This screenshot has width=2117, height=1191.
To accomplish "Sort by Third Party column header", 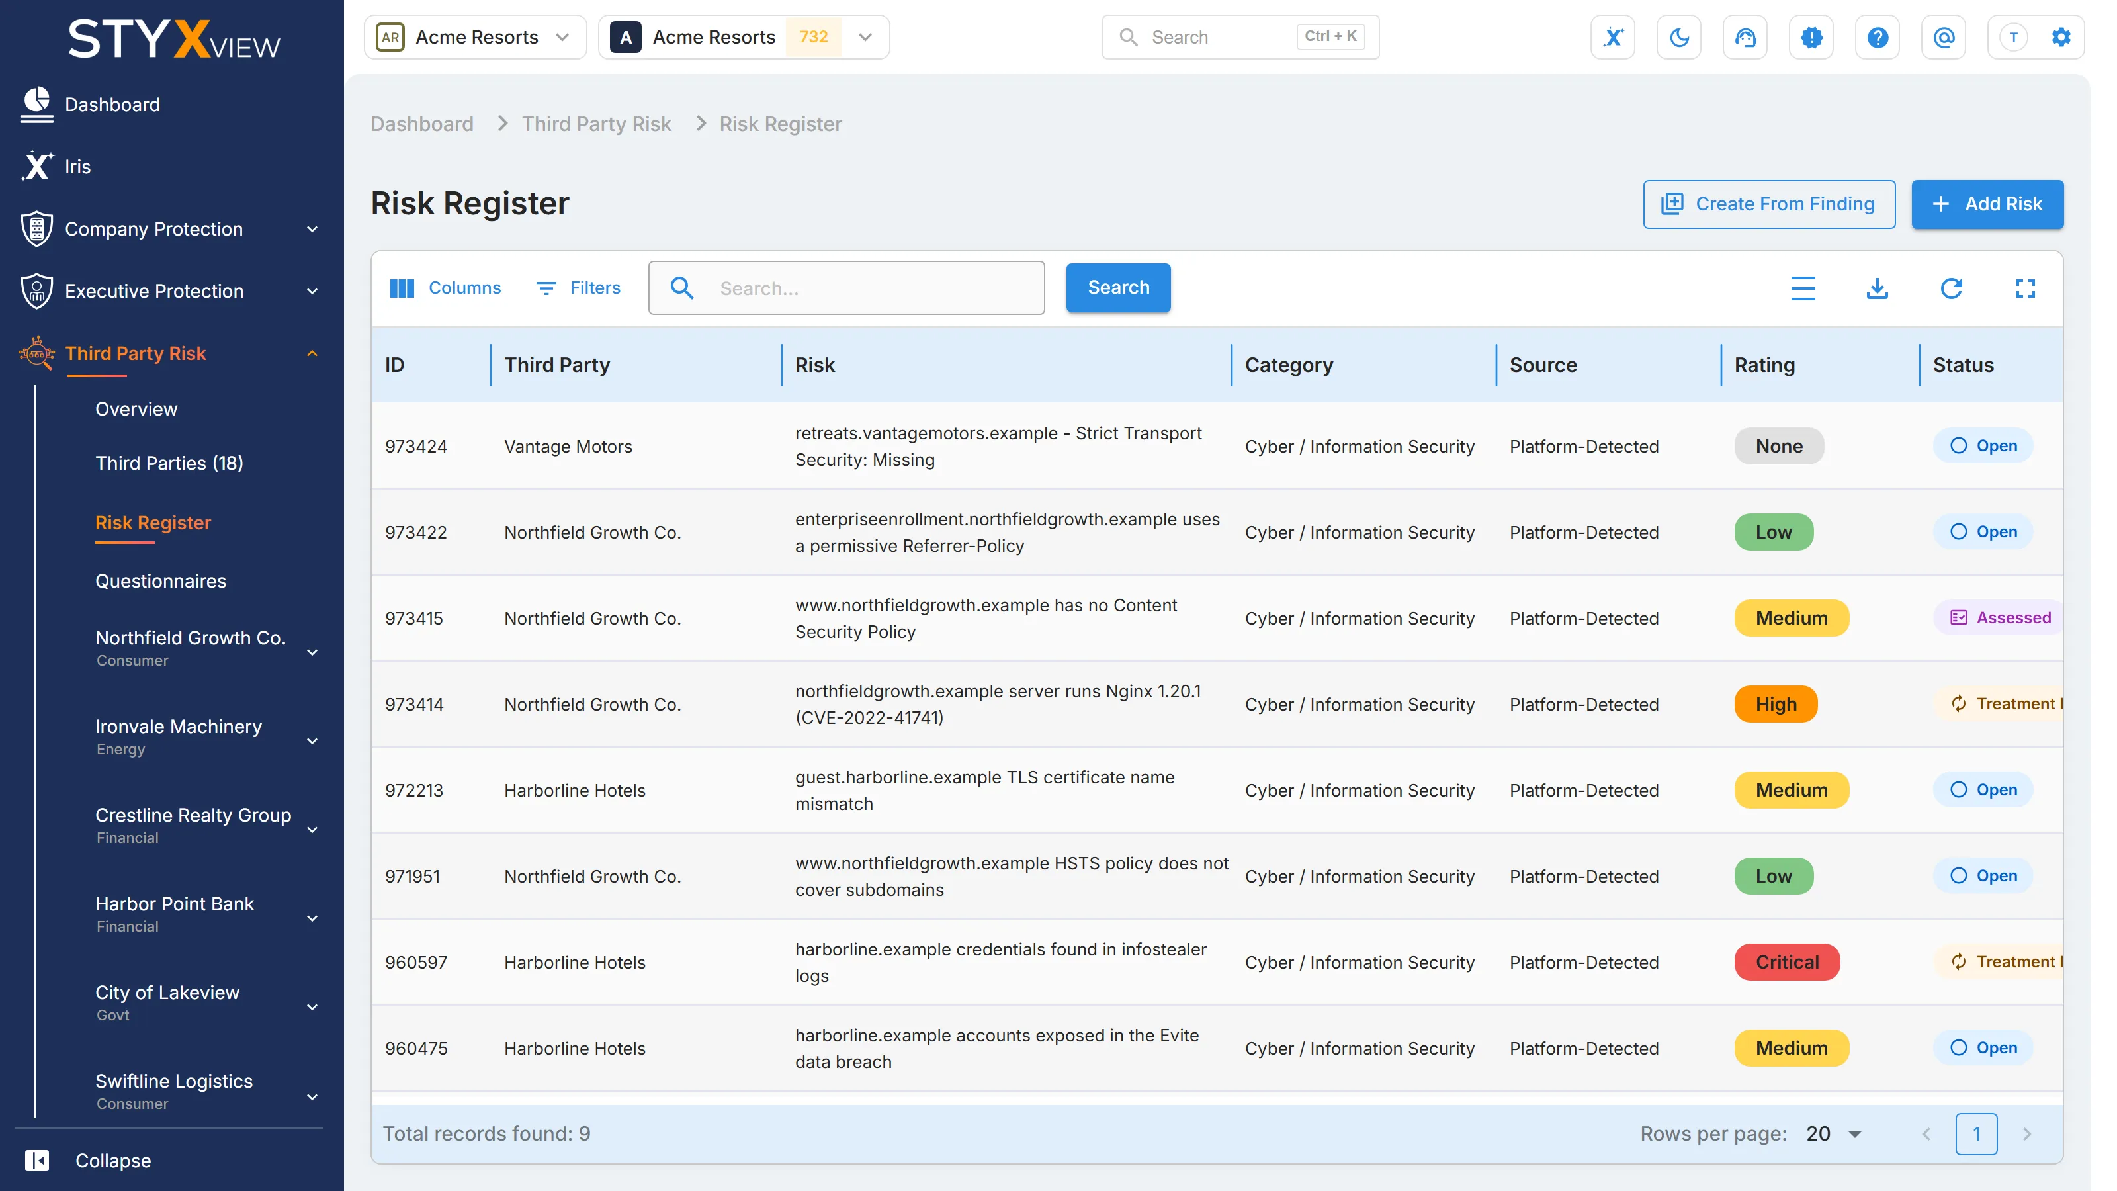I will coord(556,364).
